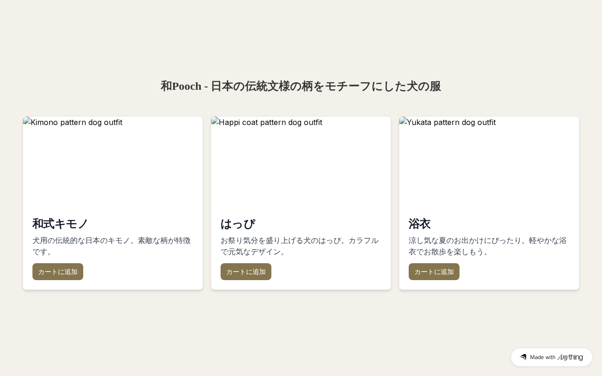Select the kimono description text

tap(112, 246)
